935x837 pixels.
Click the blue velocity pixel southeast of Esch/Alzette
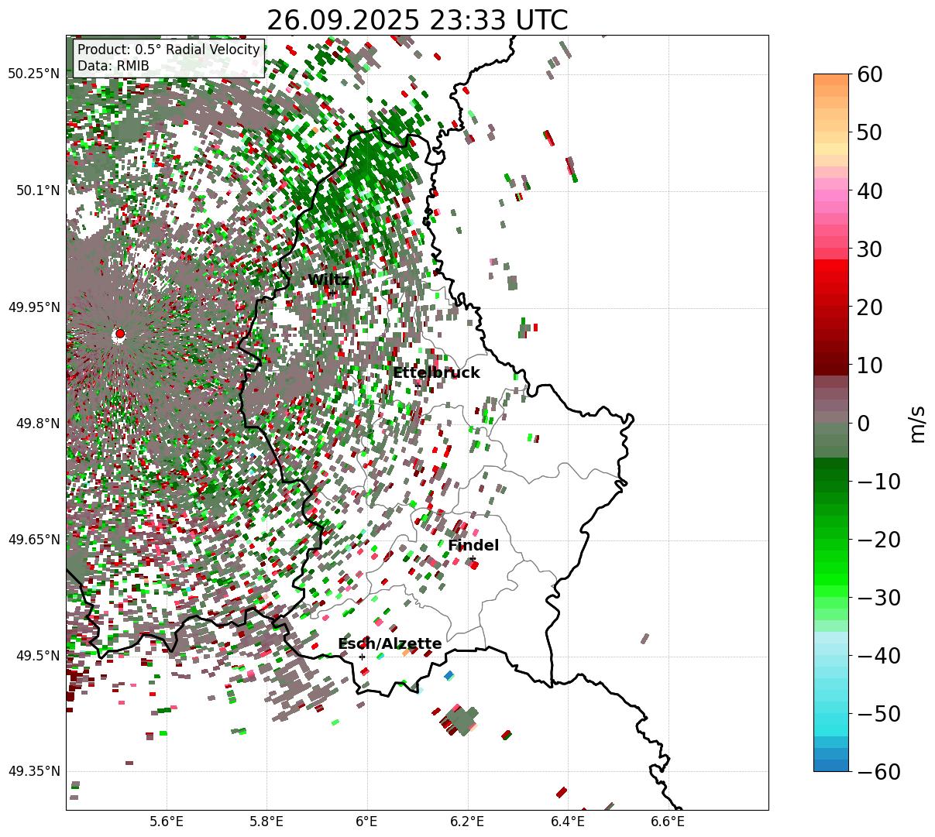[x=449, y=676]
